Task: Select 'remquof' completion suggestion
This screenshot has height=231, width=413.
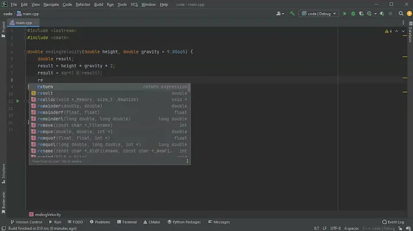Action: click(110, 138)
